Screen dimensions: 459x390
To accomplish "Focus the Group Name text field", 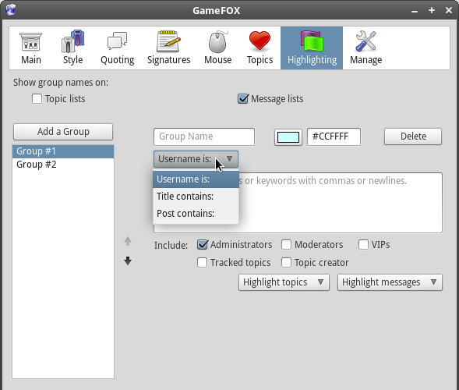I will coord(204,136).
